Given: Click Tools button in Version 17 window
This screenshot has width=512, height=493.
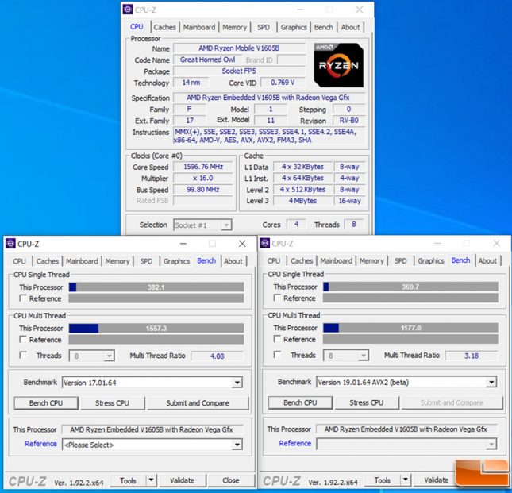Looking at the screenshot, I should 128,480.
